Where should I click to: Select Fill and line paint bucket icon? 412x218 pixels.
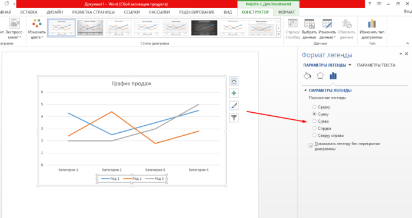coord(307,76)
